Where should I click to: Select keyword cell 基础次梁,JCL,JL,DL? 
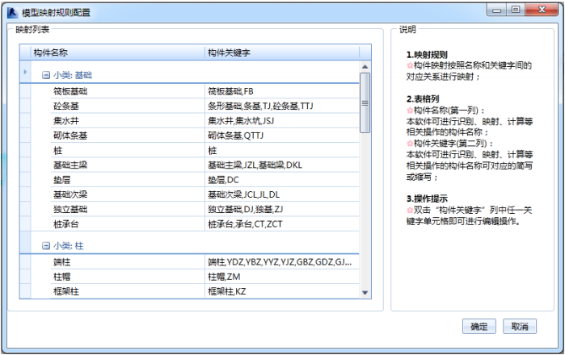pyautogui.click(x=282, y=194)
